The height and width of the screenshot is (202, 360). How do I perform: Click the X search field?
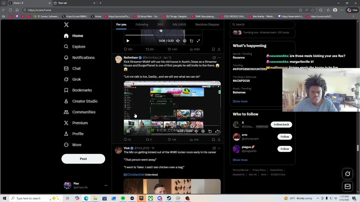point(262,24)
